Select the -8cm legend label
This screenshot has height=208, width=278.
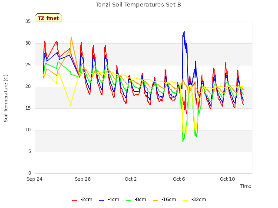pyautogui.click(x=140, y=199)
